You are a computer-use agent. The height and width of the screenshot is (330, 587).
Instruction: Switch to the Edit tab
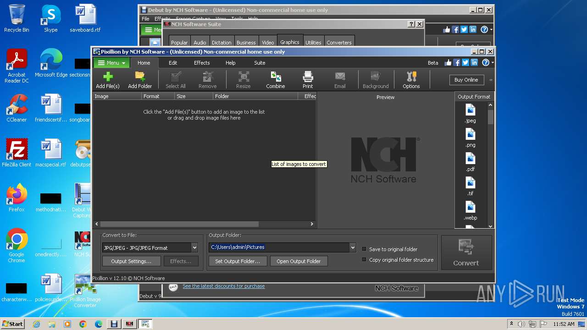(x=173, y=63)
